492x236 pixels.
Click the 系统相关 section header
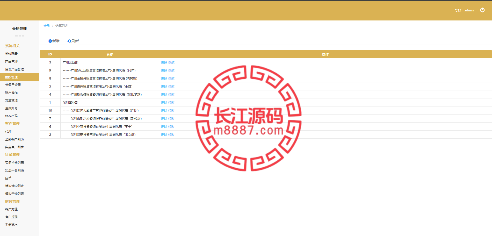12,46
